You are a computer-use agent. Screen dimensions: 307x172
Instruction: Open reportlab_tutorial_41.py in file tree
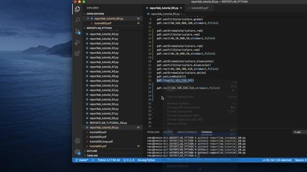[x=104, y=39]
